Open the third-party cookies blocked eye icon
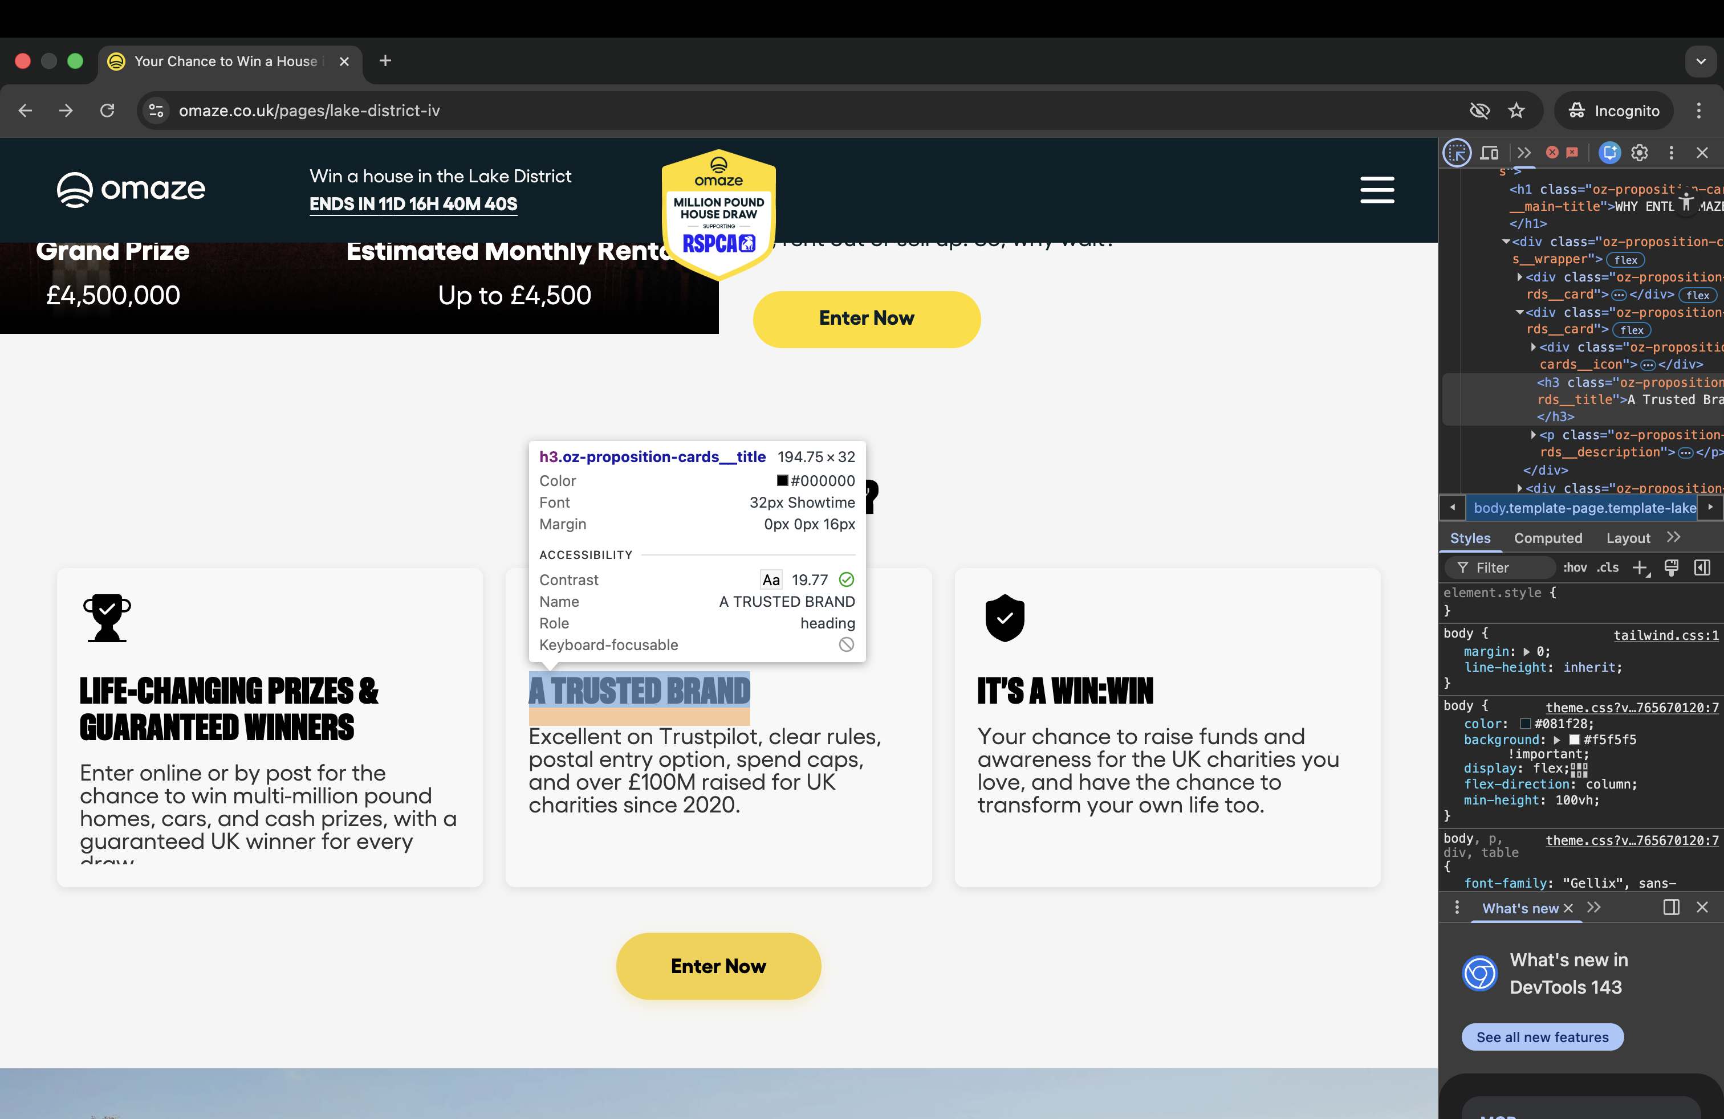Viewport: 1724px width, 1119px height. pos(1479,111)
